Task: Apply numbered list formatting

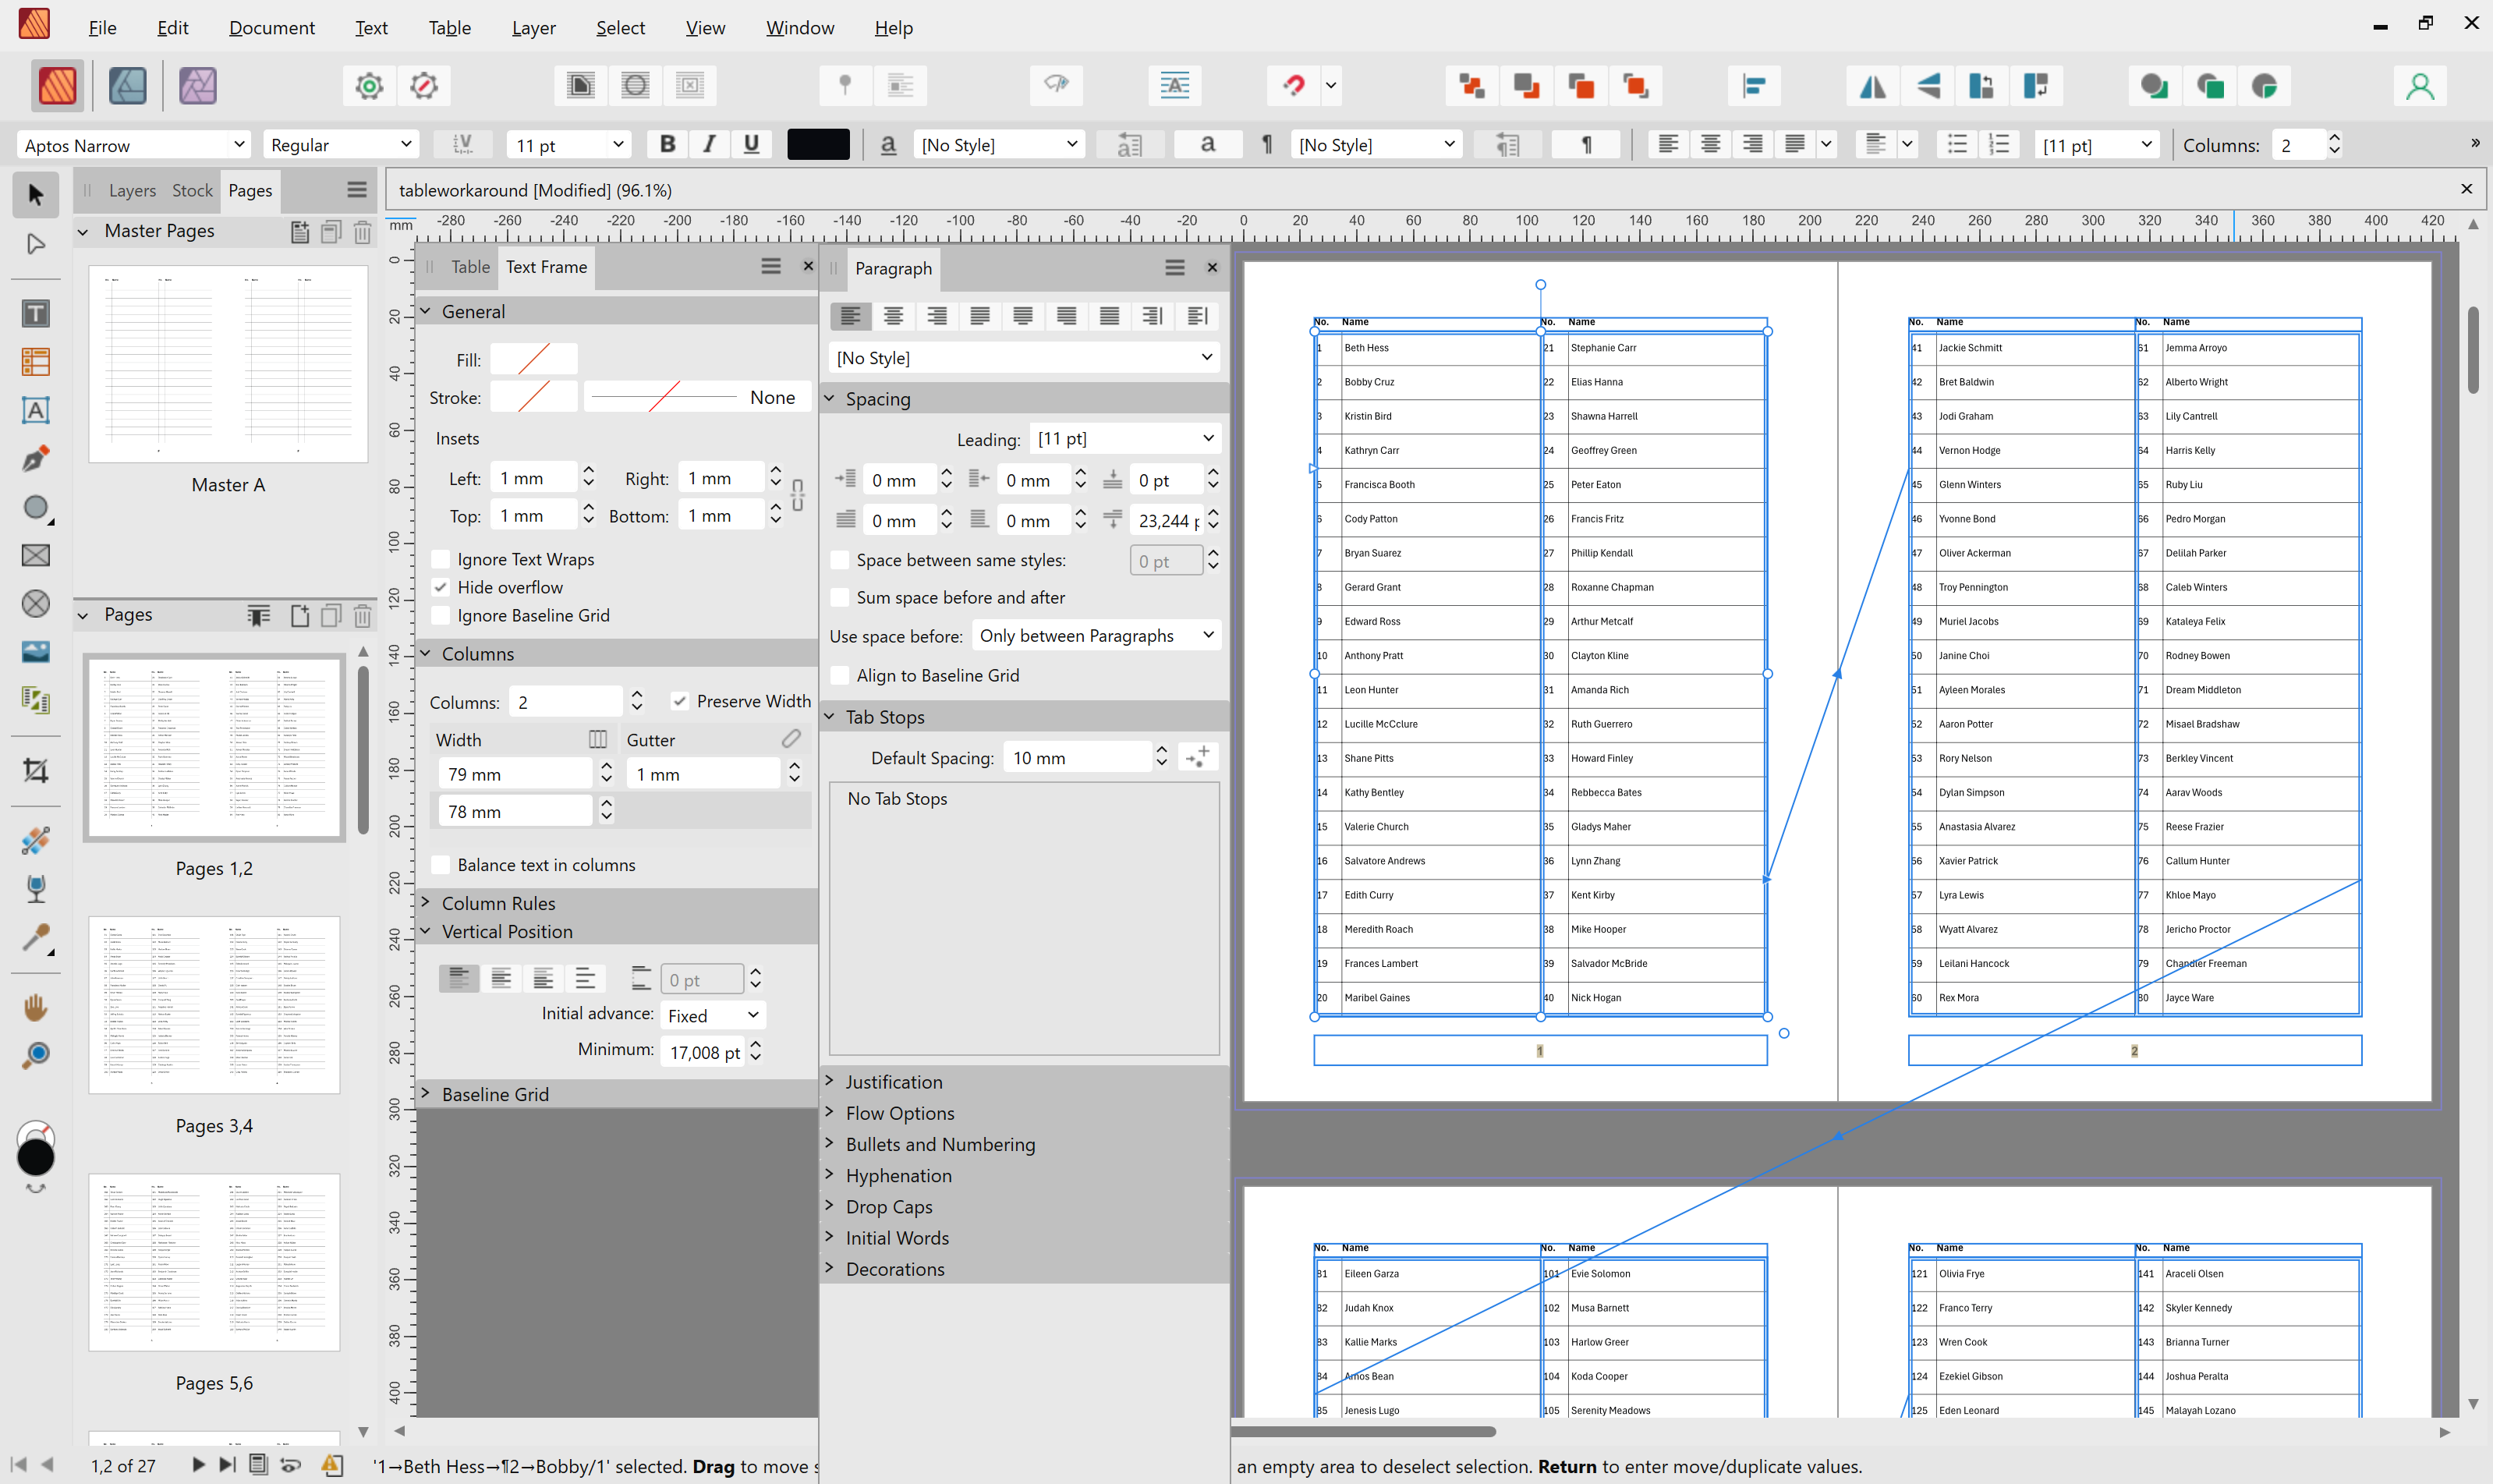Action: click(x=1999, y=144)
